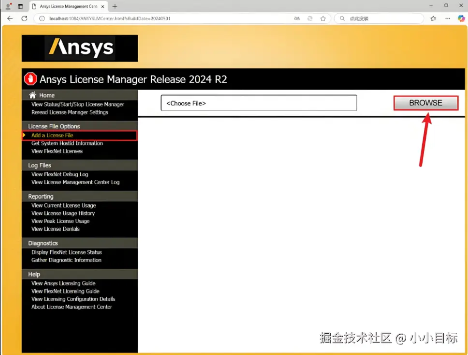Click the Ansys logo banner

click(x=80, y=48)
